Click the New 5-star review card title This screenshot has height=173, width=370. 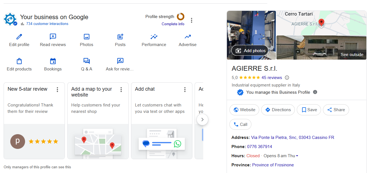28,89
